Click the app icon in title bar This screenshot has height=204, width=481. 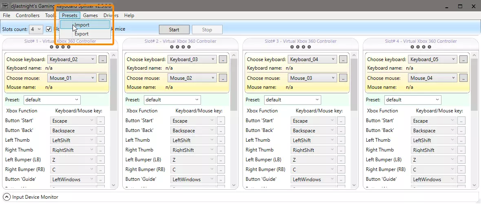pyautogui.click(x=4, y=6)
